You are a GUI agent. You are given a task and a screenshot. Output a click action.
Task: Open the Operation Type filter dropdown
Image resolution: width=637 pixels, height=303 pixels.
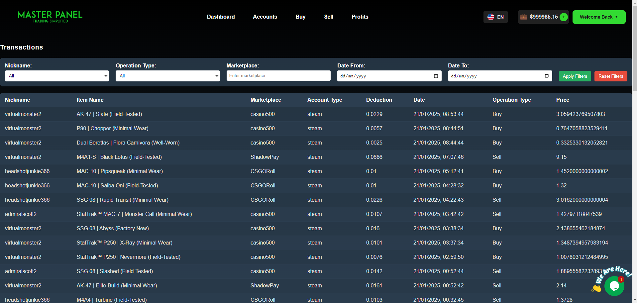click(x=168, y=76)
